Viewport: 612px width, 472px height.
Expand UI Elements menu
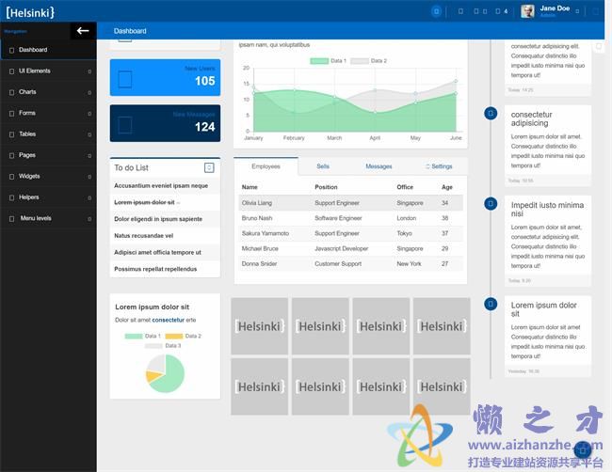(x=48, y=71)
